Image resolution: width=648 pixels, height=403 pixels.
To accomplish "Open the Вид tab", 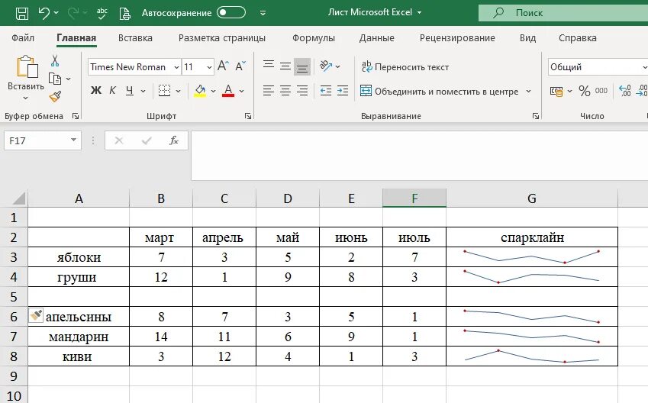I will click(x=527, y=38).
